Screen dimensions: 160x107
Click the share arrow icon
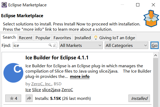click(x=29, y=99)
